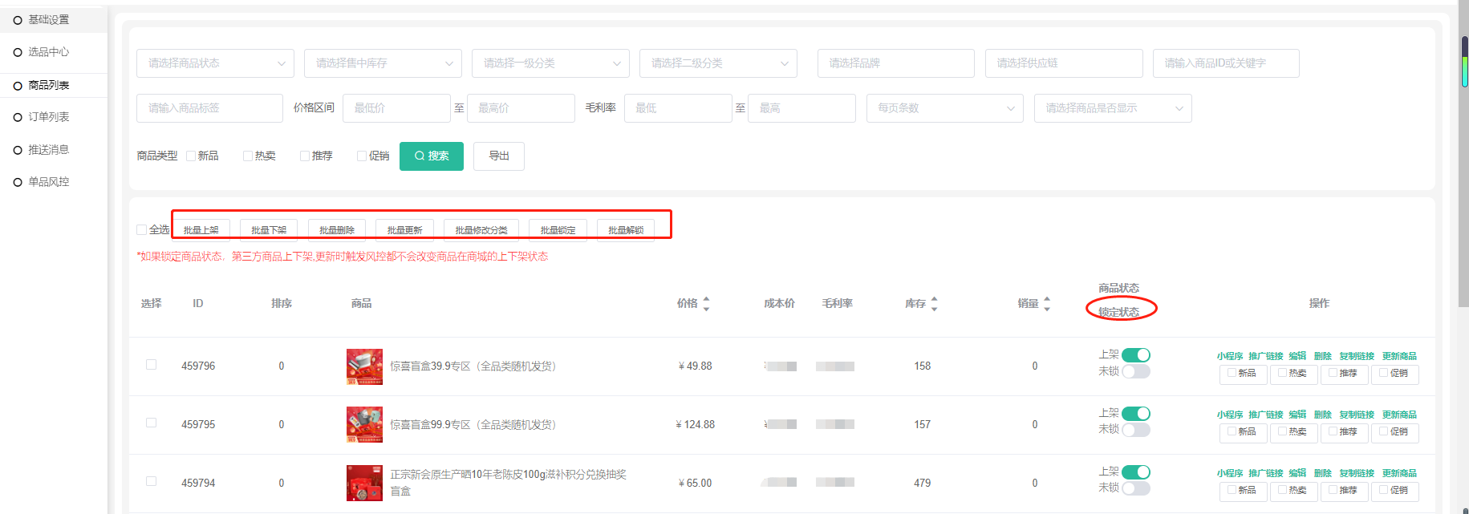Image resolution: width=1469 pixels, height=514 pixels.
Task: Click 请选择品牌 input field
Action: (x=895, y=63)
